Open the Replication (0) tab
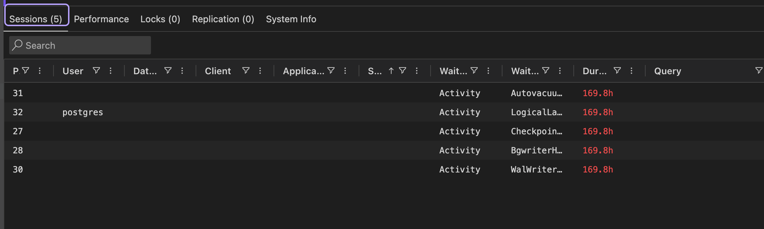 click(x=223, y=19)
